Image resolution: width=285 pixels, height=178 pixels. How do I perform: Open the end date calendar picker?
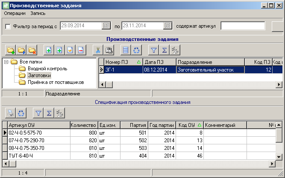(x=167, y=26)
